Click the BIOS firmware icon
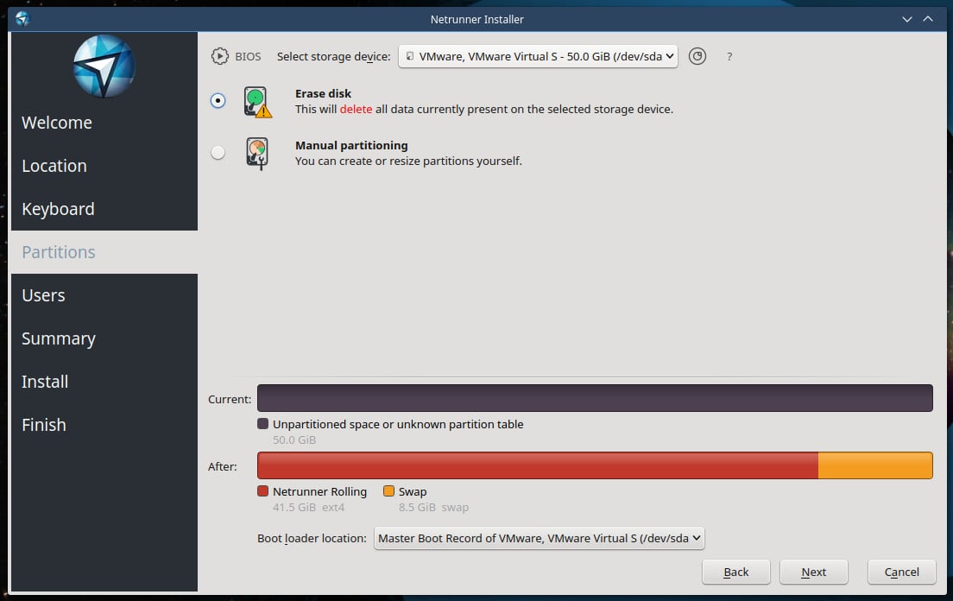Image resolution: width=953 pixels, height=601 pixels. click(219, 56)
